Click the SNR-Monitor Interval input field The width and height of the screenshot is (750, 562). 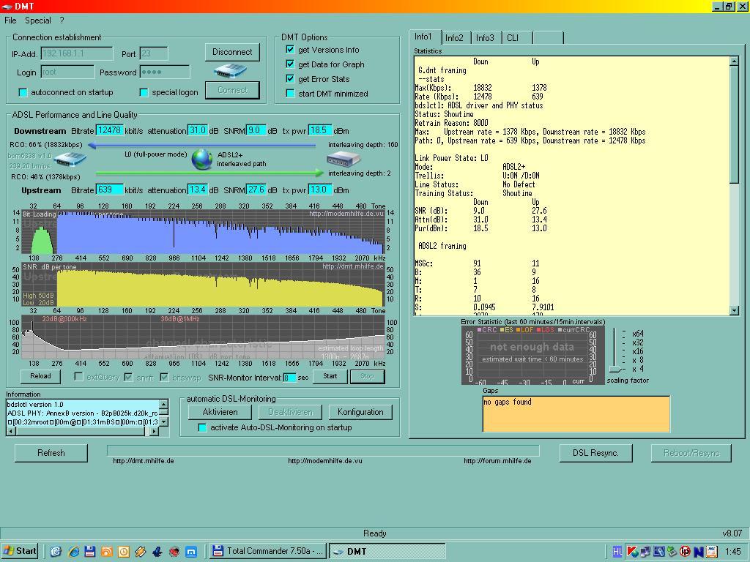coord(289,378)
